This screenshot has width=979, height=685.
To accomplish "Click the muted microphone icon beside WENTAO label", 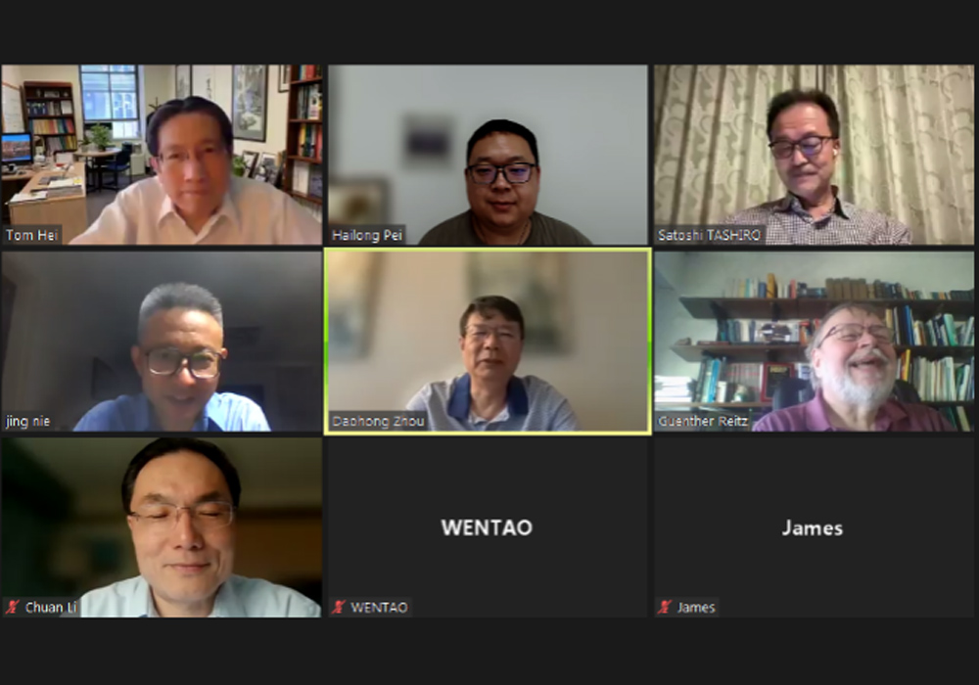I will (339, 607).
